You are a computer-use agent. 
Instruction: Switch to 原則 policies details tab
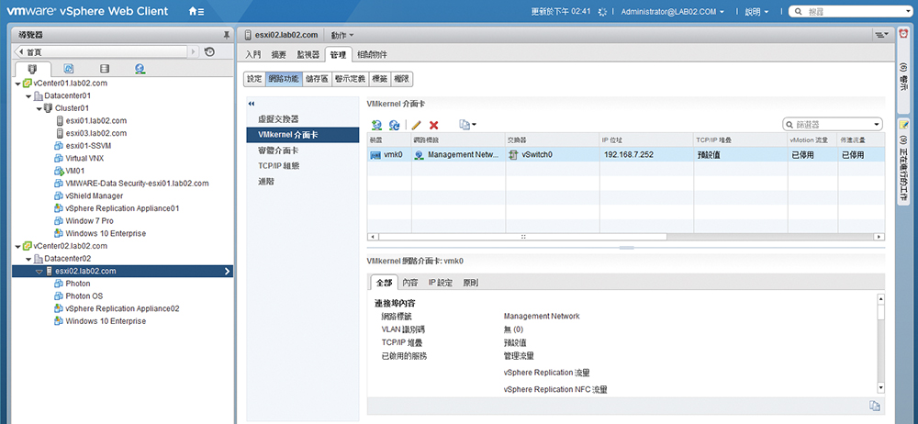(x=471, y=283)
